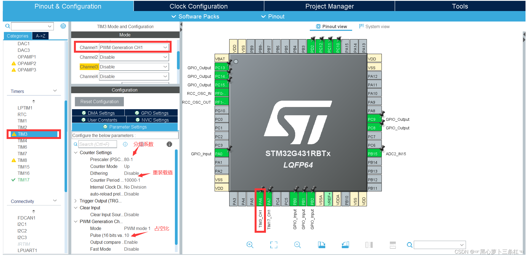This screenshot has width=528, height=257.
Task: Click the zoom in icon below the chip
Action: point(250,245)
